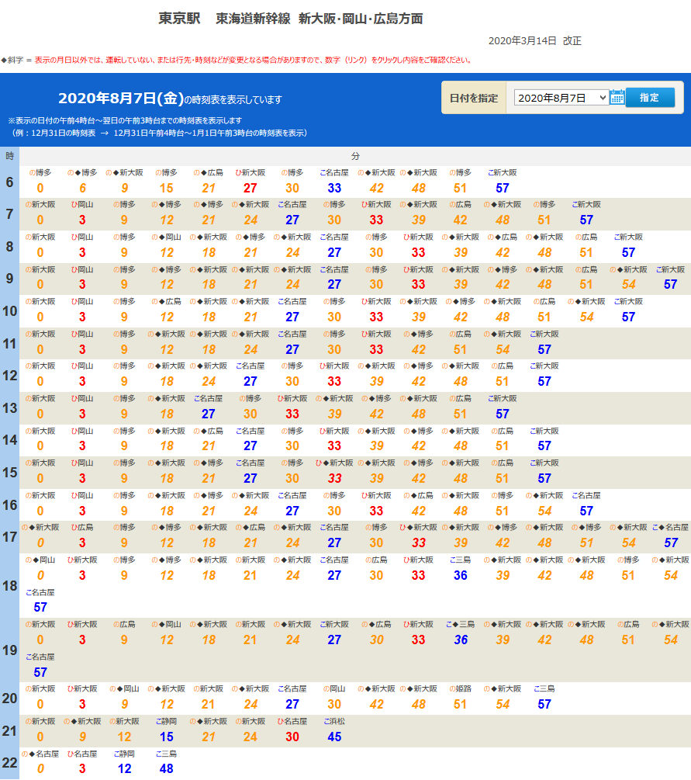Select the 6時33分 Kodama 名古屋 departure
This screenshot has height=780, width=691.
[334, 188]
